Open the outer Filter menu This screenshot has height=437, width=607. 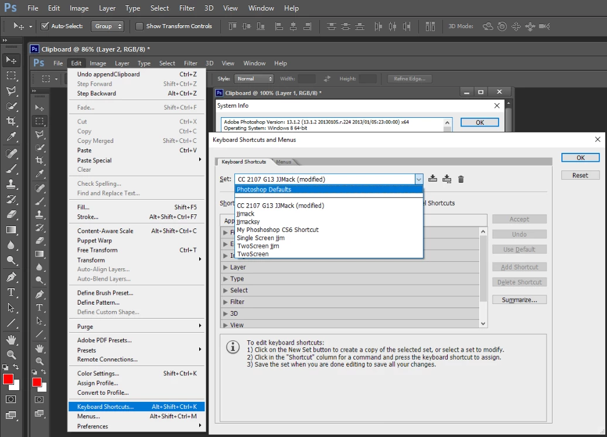coord(186,8)
